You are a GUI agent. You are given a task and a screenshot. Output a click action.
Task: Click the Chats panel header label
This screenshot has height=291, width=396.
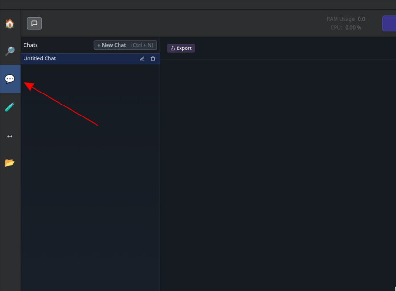click(31, 45)
